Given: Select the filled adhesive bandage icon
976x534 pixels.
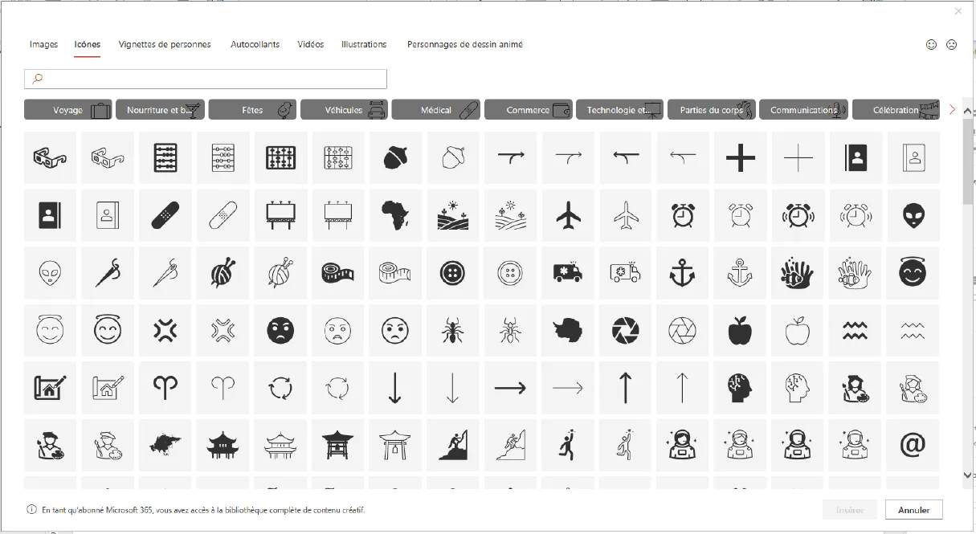Looking at the screenshot, I should (165, 215).
